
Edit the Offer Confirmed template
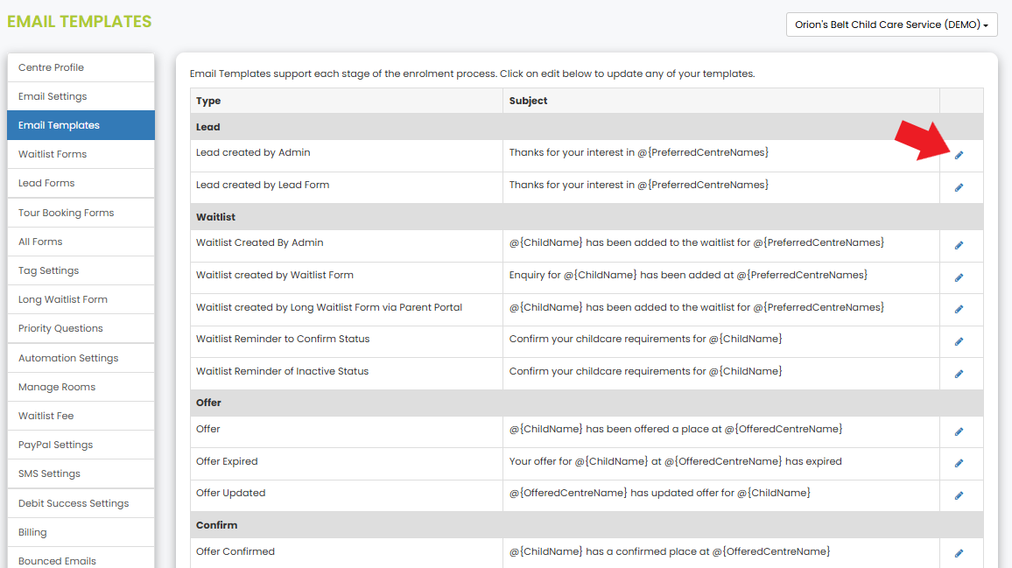tap(959, 551)
